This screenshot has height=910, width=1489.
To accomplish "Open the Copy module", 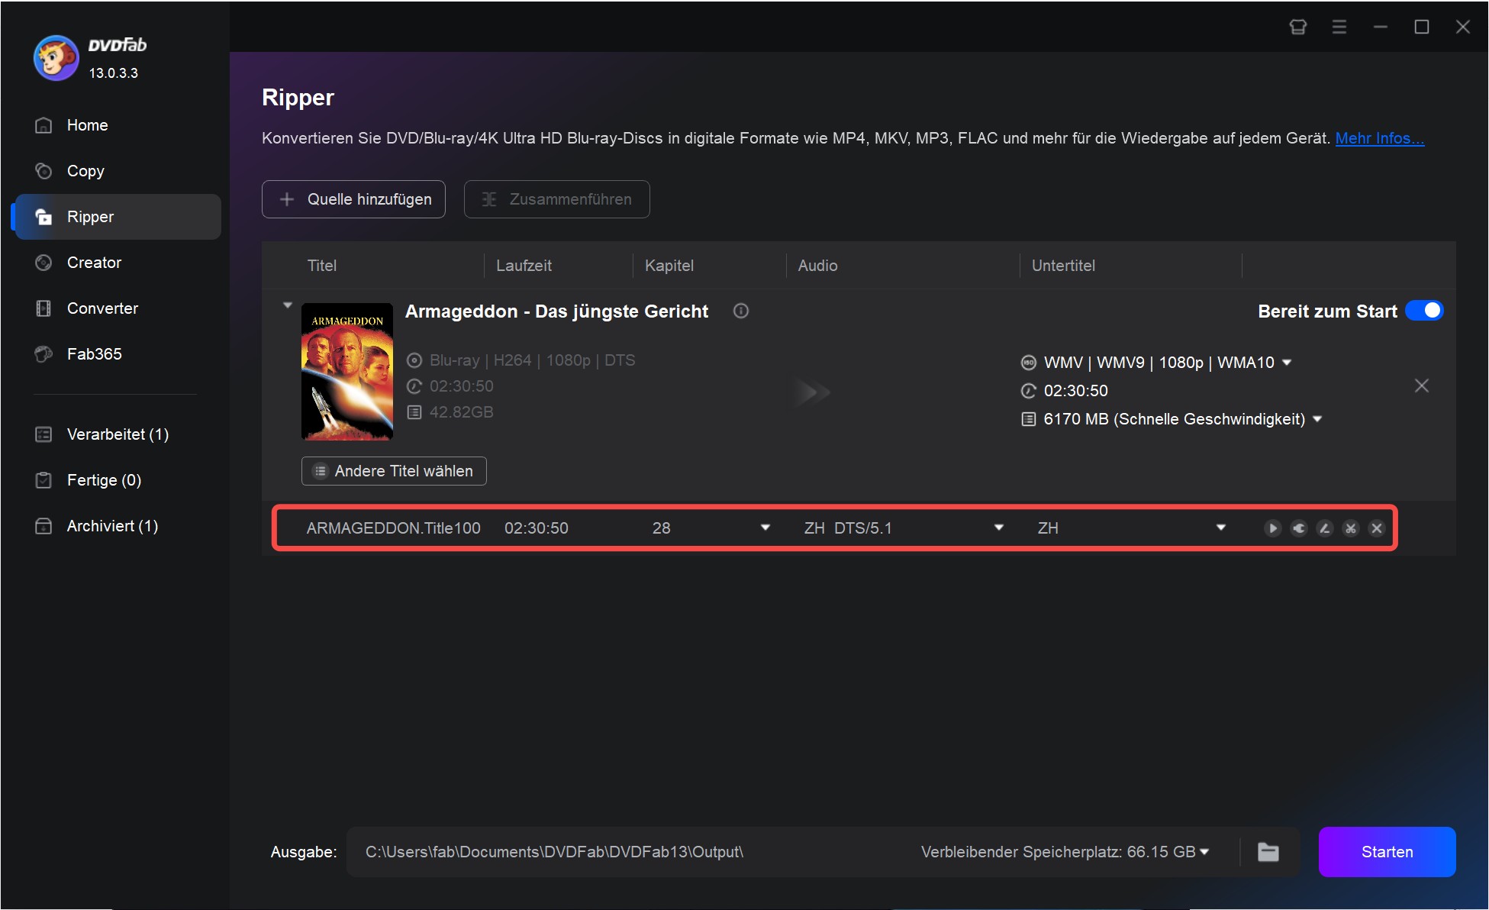I will pyautogui.click(x=118, y=171).
